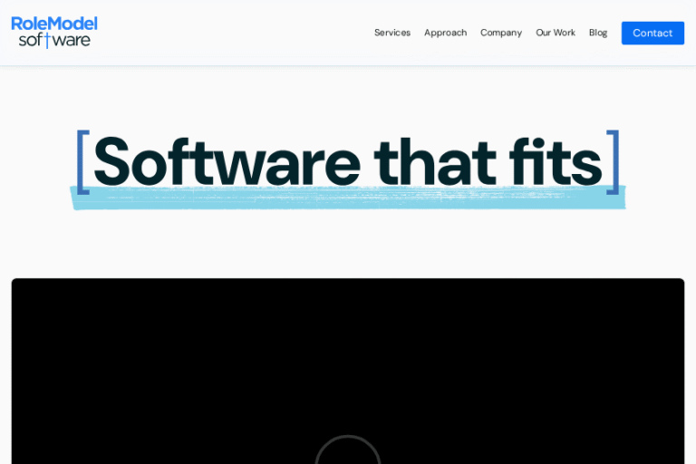The height and width of the screenshot is (464, 696).
Task: Click the blue brush-stroke underline under headline
Action: point(348,199)
